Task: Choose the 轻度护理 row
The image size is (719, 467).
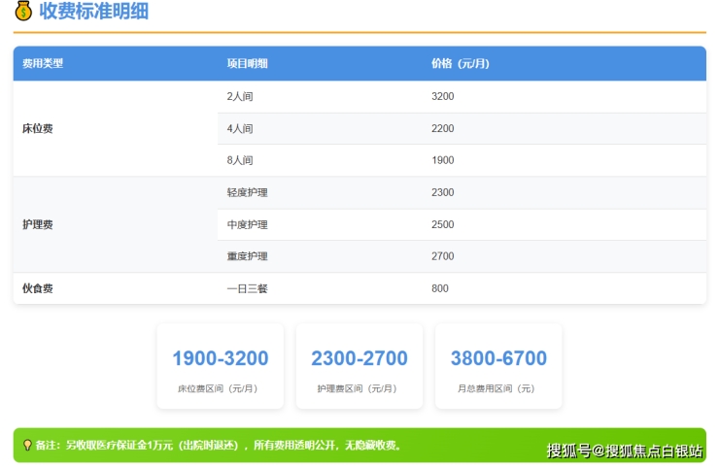Action: pos(247,193)
